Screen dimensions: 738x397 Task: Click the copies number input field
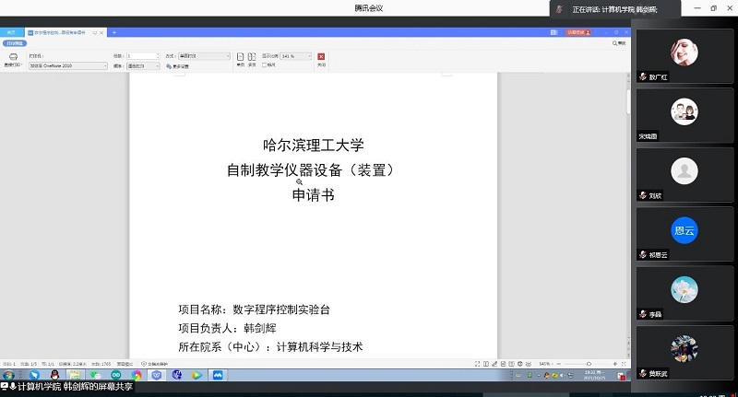point(141,56)
